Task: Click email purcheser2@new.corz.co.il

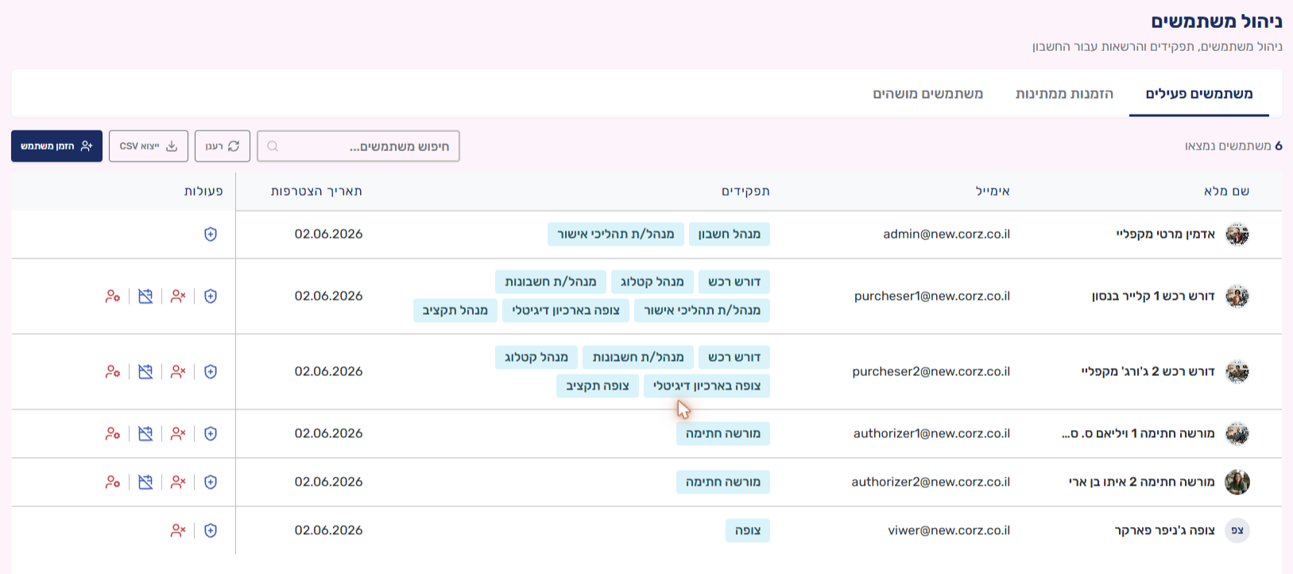Action: (x=931, y=372)
